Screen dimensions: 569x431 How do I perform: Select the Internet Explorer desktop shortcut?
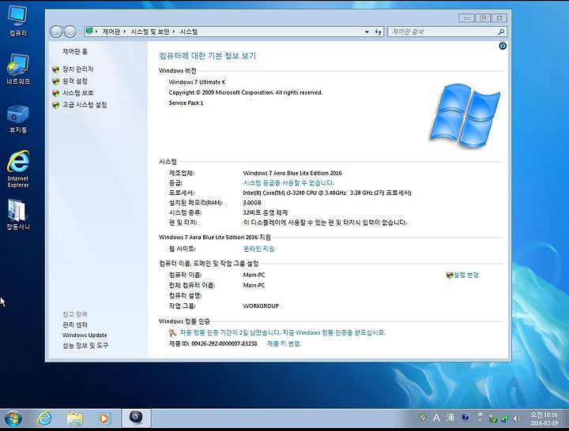tap(17, 169)
